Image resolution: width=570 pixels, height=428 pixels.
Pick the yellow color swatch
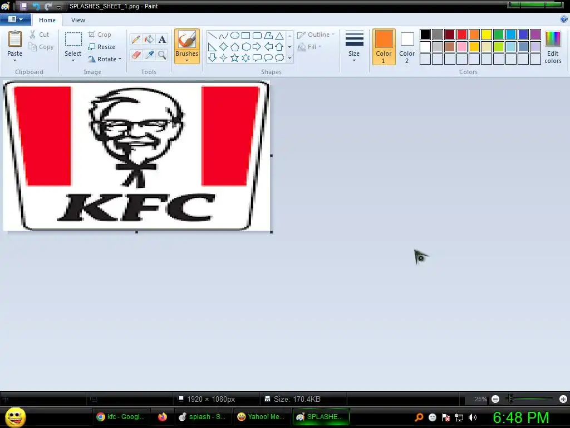(487, 35)
